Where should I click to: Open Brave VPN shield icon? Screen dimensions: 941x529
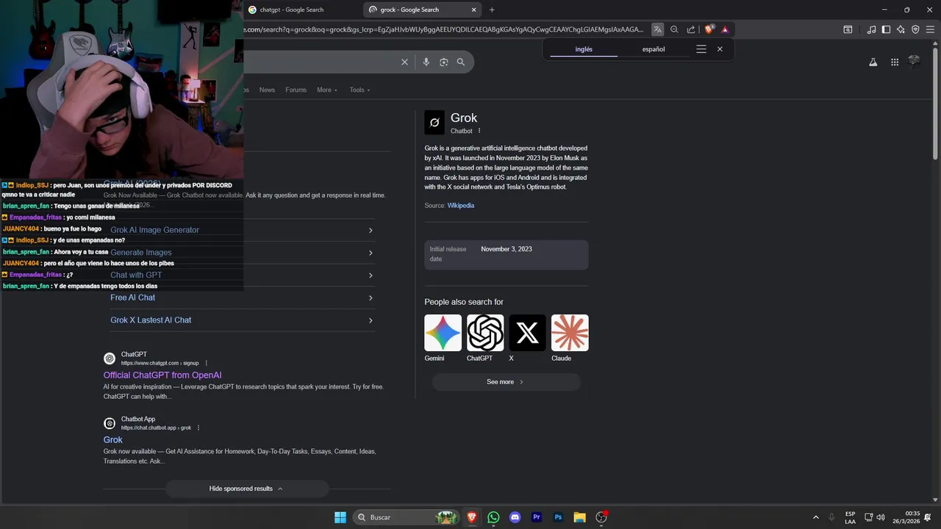coord(915,29)
